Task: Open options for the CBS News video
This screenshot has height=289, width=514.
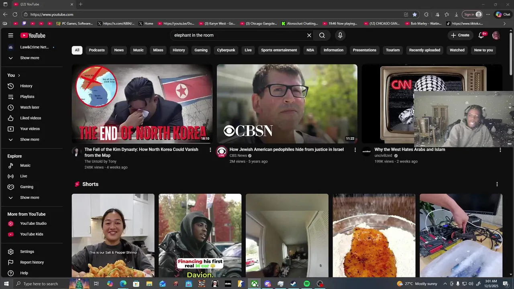Action: tap(355, 150)
